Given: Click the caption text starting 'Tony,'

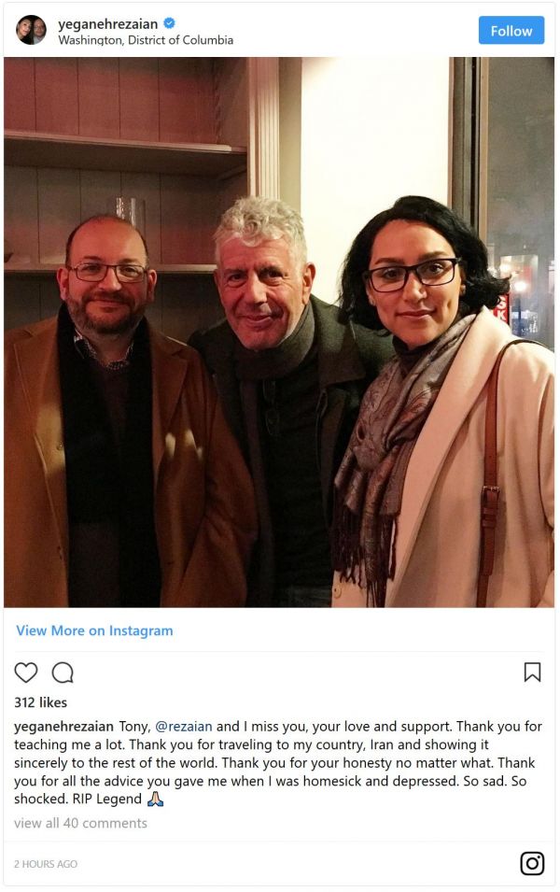Looking at the screenshot, I should [x=278, y=763].
